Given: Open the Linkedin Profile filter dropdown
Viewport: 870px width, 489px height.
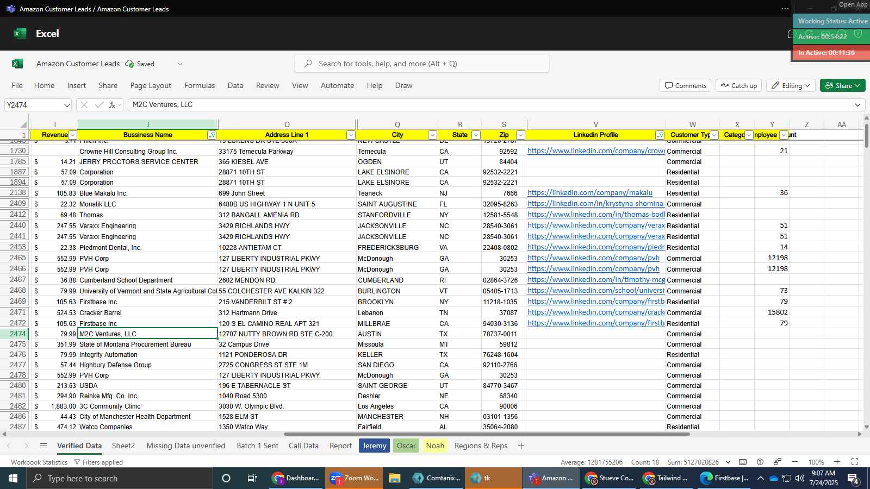Looking at the screenshot, I should click(660, 135).
